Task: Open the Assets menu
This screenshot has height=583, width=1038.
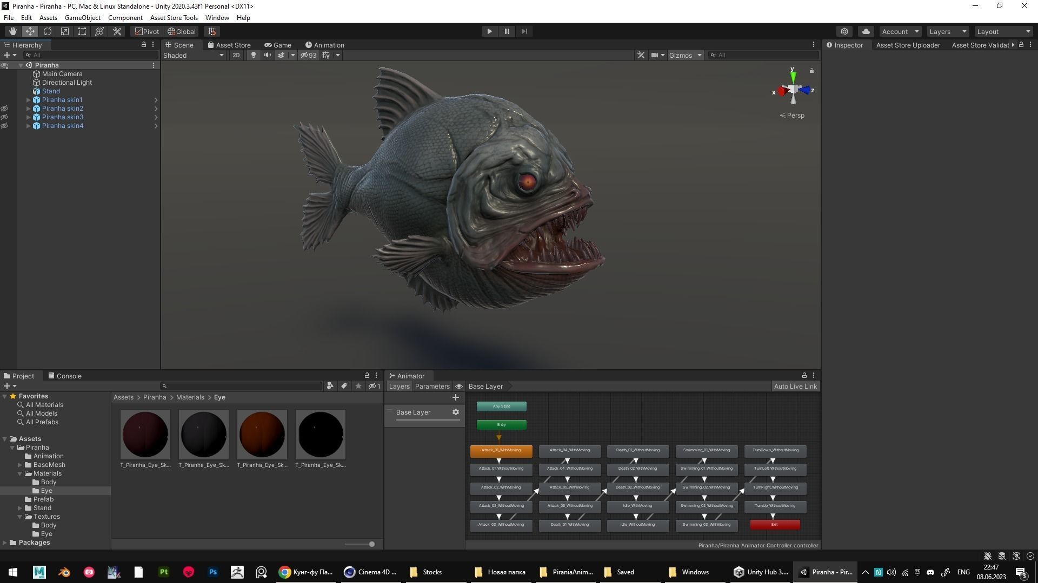Action: point(48,17)
